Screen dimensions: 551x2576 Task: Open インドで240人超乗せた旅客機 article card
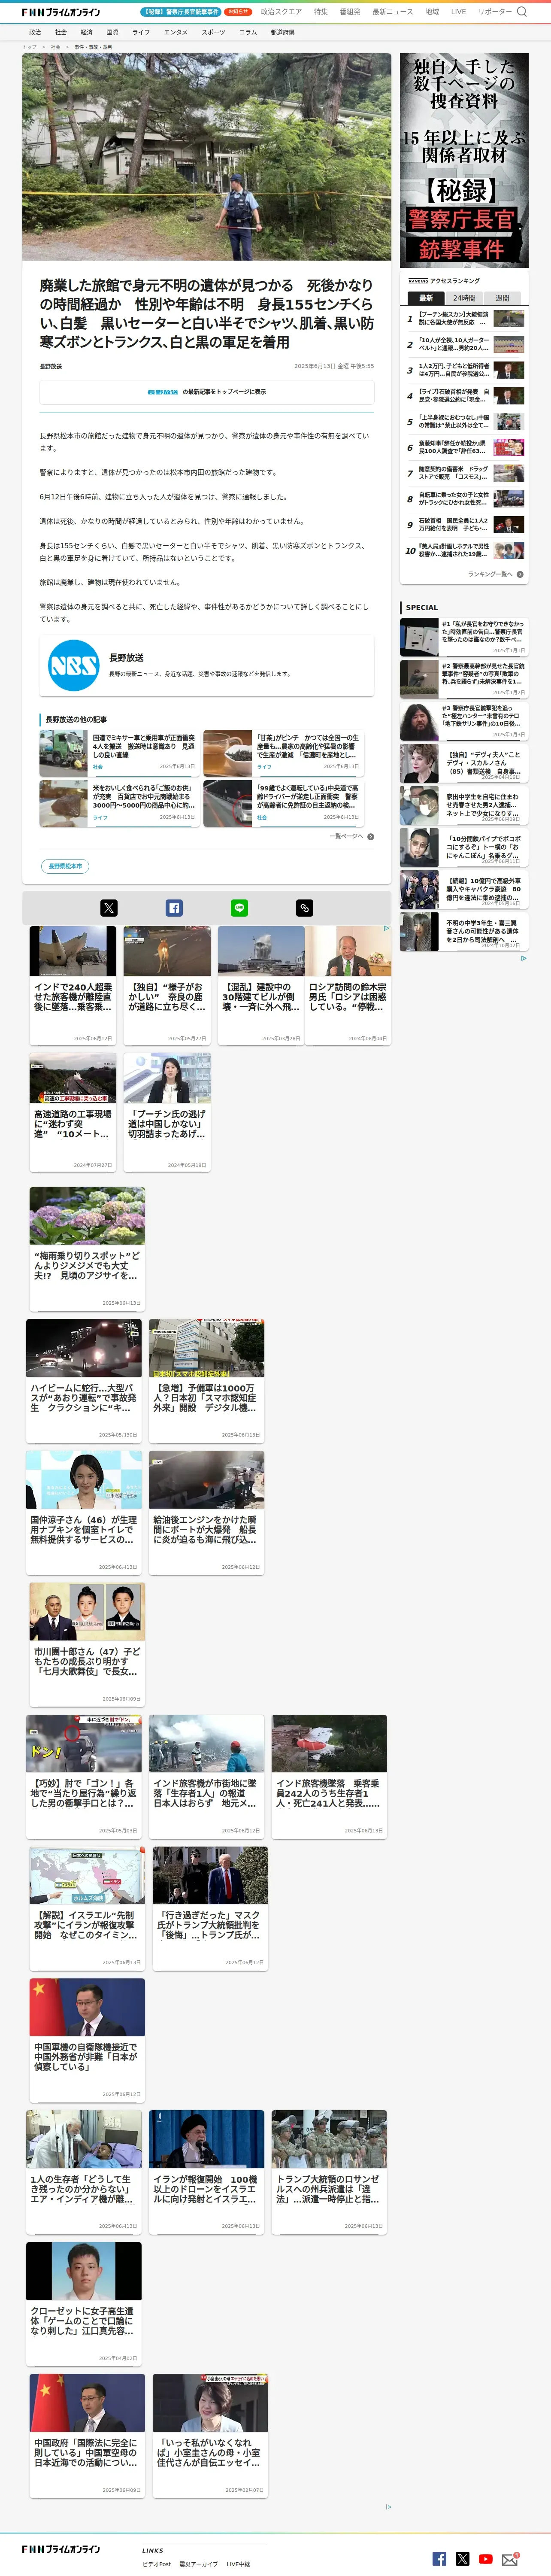click(73, 985)
